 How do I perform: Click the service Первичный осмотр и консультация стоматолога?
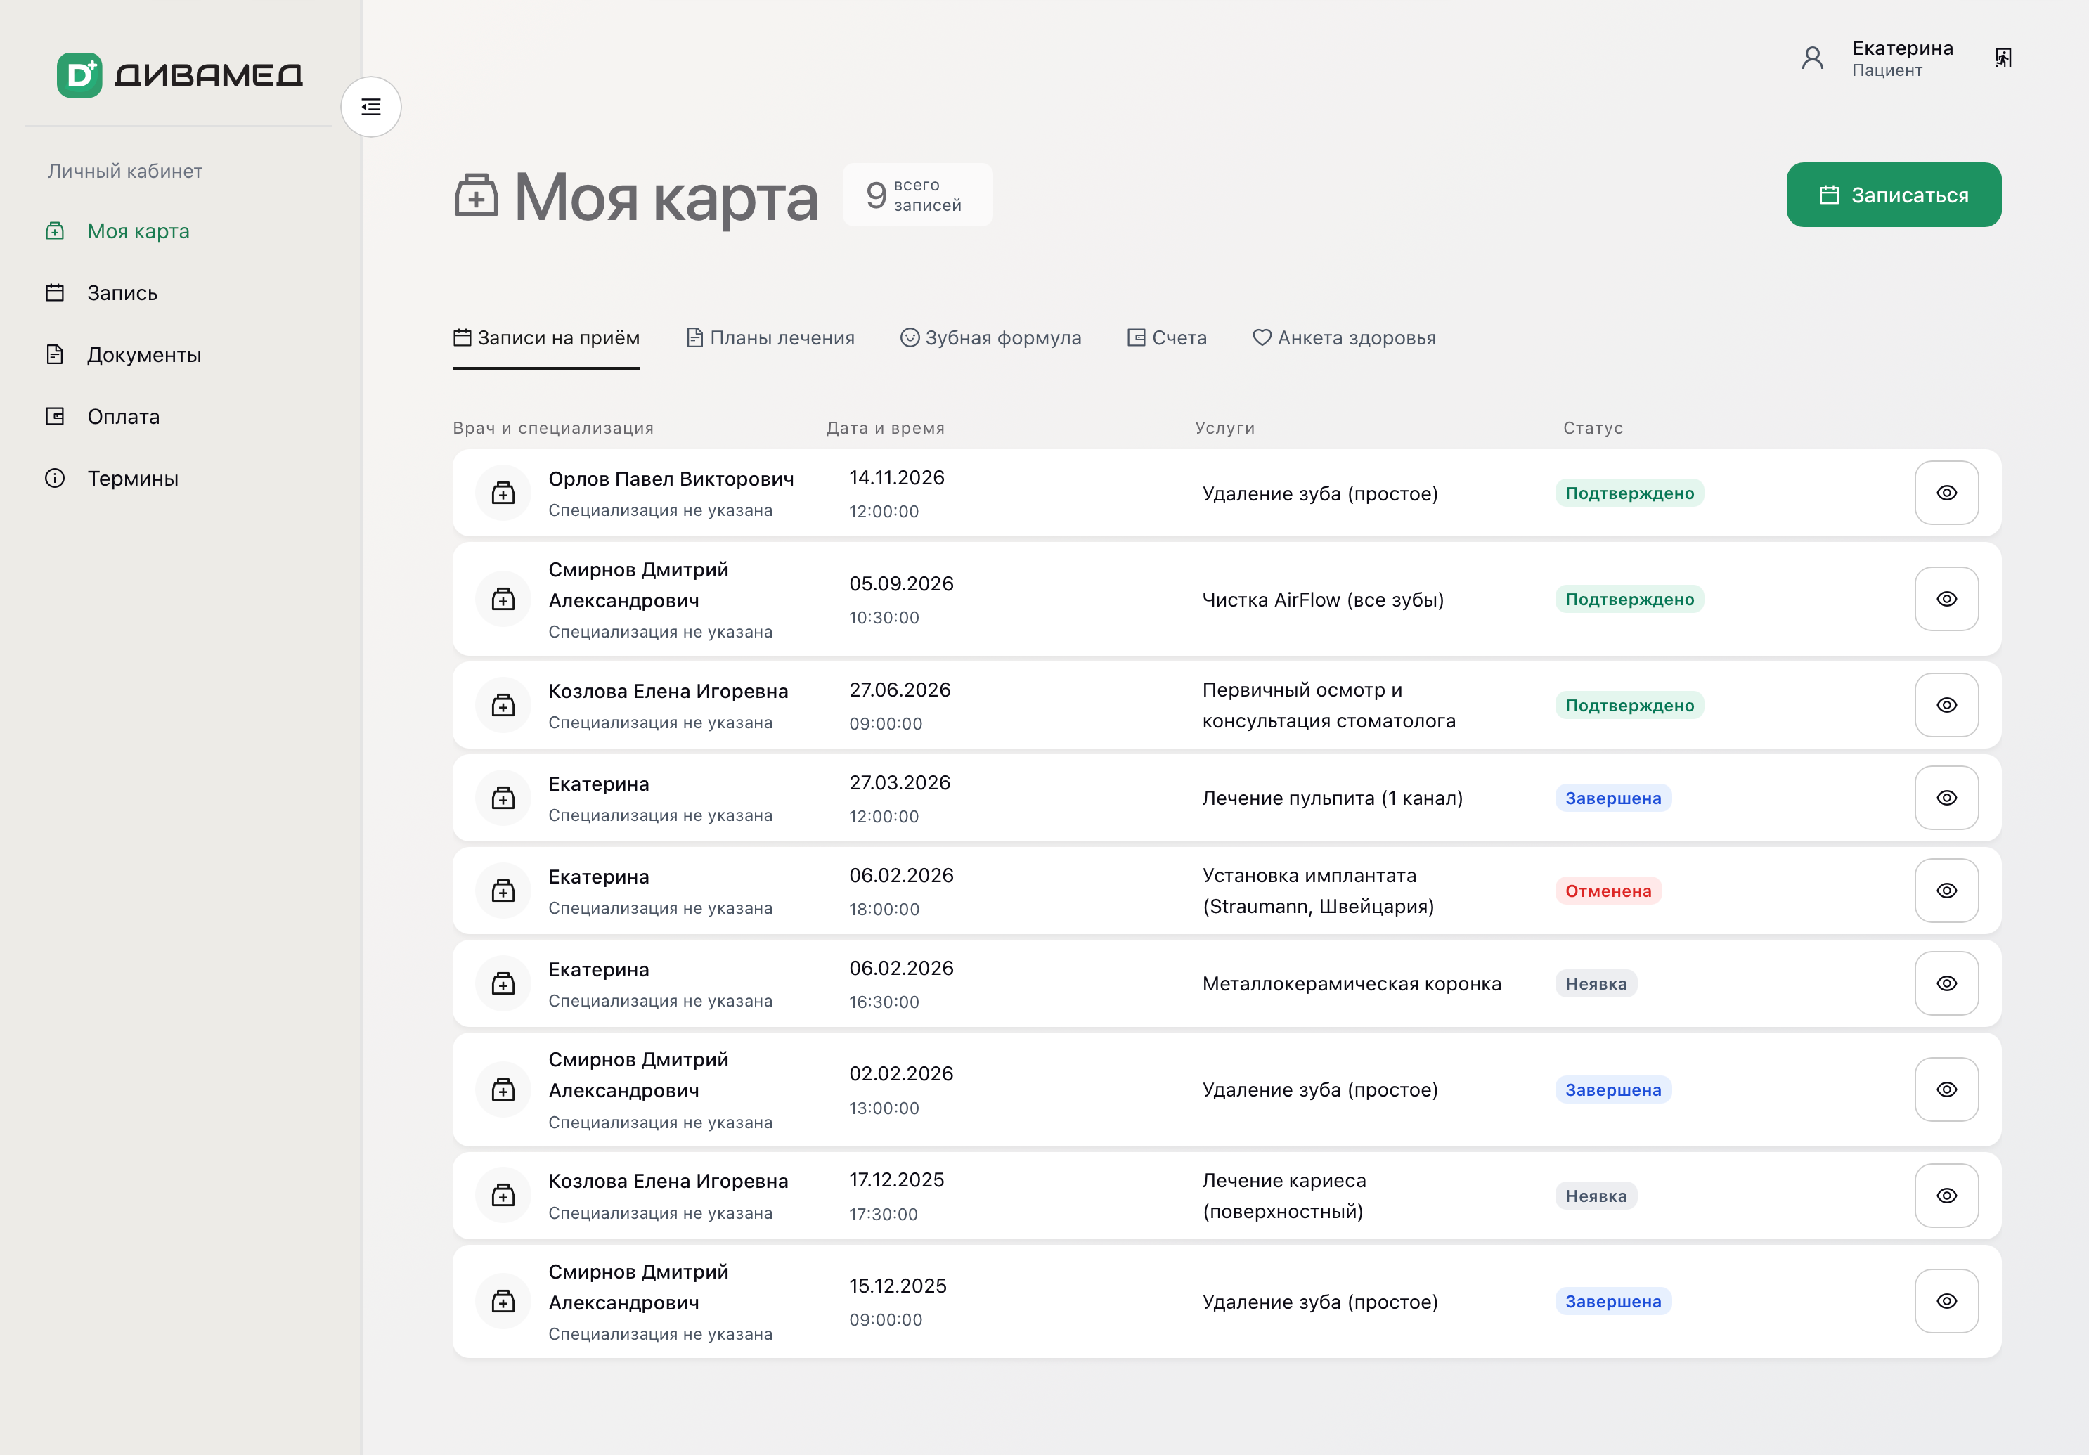(1328, 705)
